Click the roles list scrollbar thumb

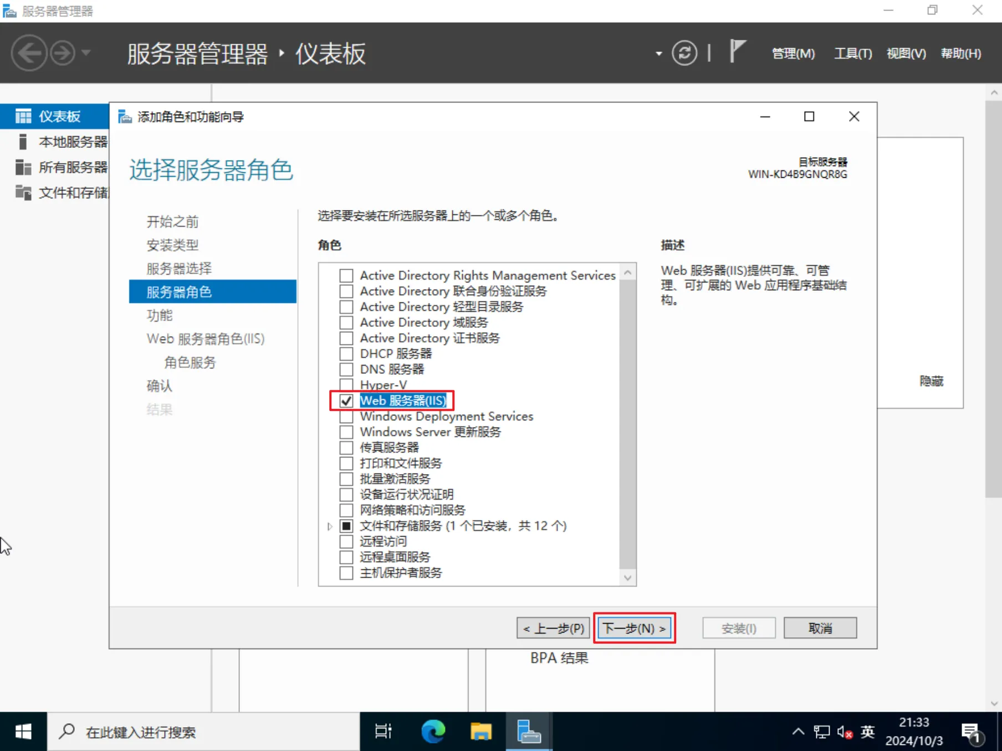pyautogui.click(x=627, y=424)
